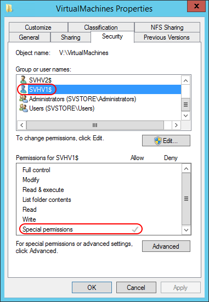Close the VirtualMachines Properties window
Image resolution: width=209 pixels, height=302 pixels.
(x=196, y=6)
